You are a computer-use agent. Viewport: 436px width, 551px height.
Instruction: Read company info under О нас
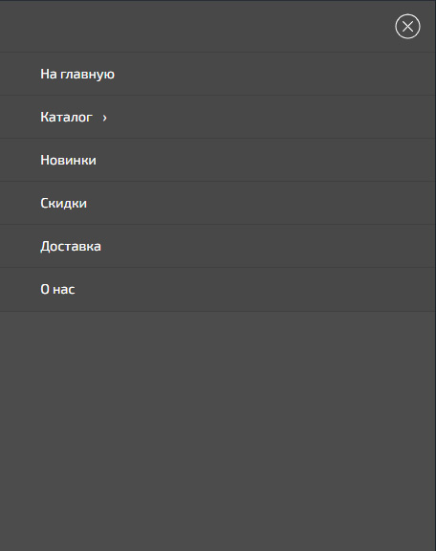(x=57, y=289)
